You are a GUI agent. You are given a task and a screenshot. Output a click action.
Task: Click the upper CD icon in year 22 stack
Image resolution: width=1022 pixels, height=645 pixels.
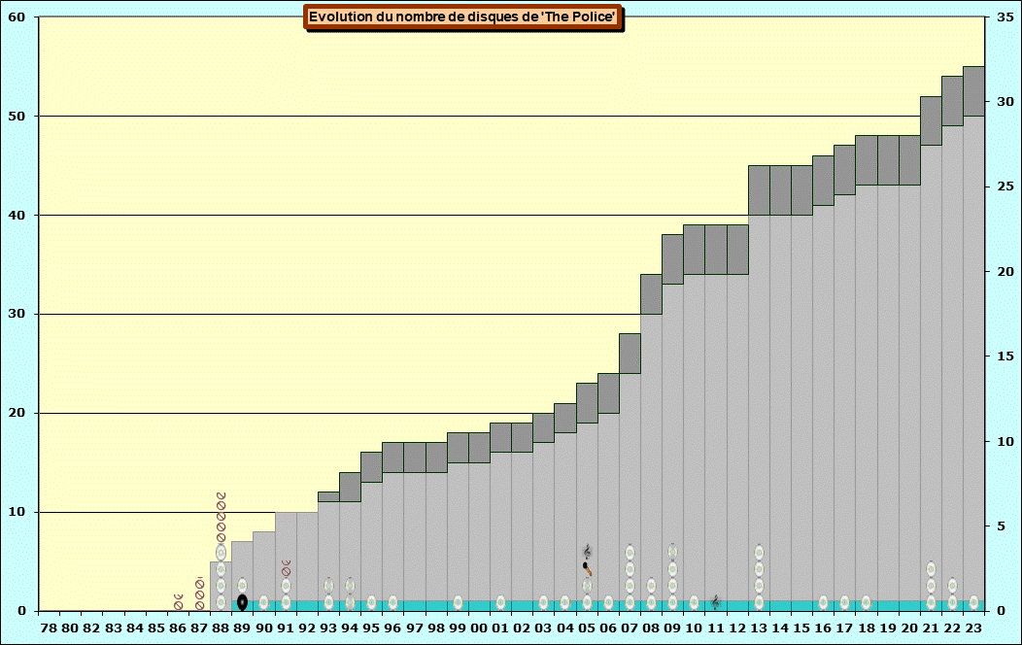952,586
